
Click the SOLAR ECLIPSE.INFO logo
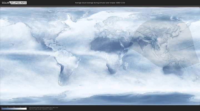(x=13, y=3)
